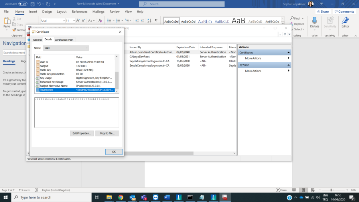Screen dimensions: 359x202
Task: Open the References ribbon tab
Action: pos(79,12)
